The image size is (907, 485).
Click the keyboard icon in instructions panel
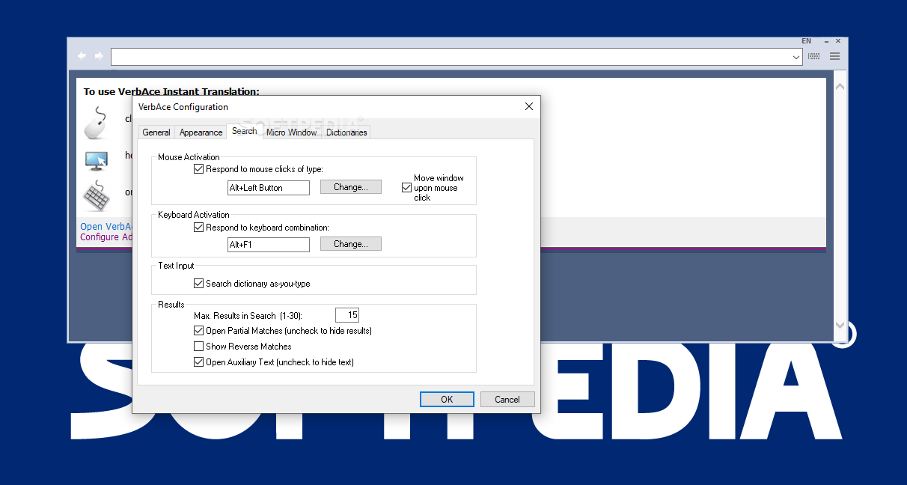pos(97,197)
